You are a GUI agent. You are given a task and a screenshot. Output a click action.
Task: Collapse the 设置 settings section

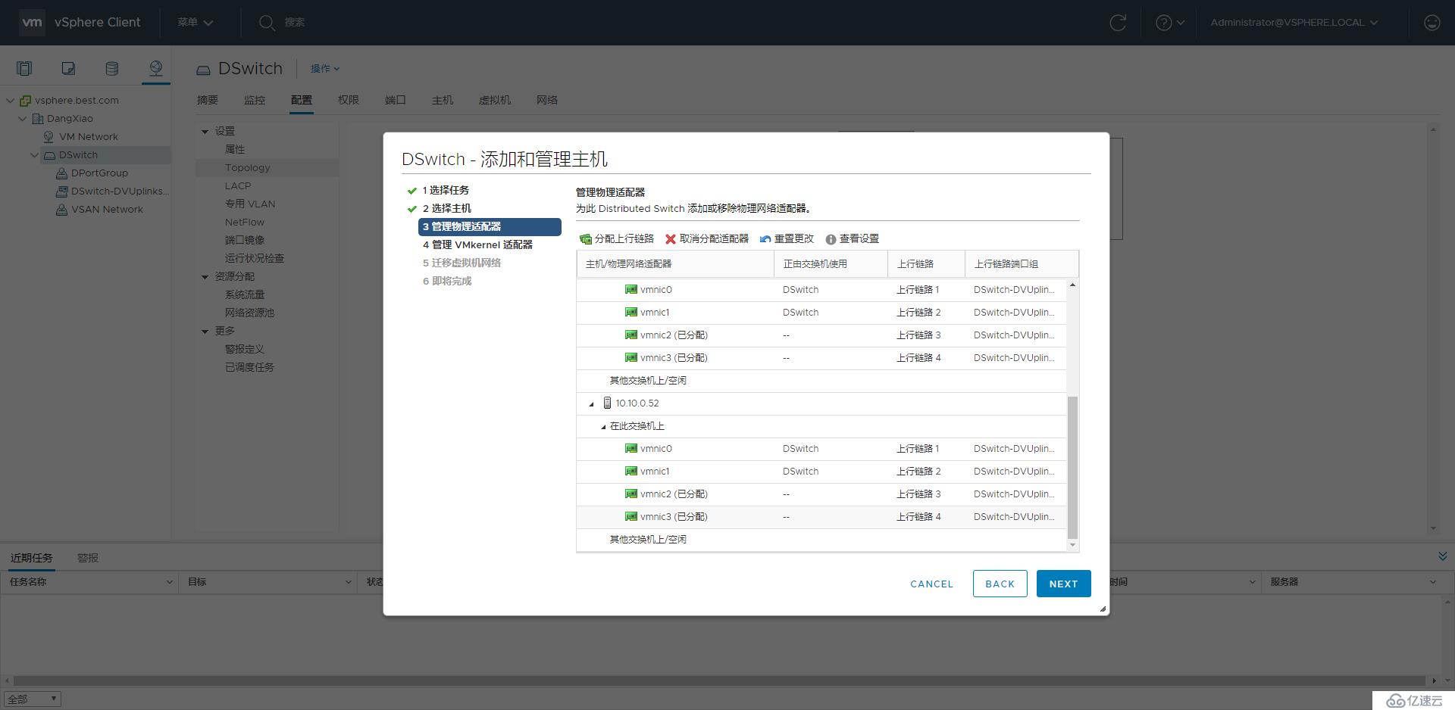205,132
